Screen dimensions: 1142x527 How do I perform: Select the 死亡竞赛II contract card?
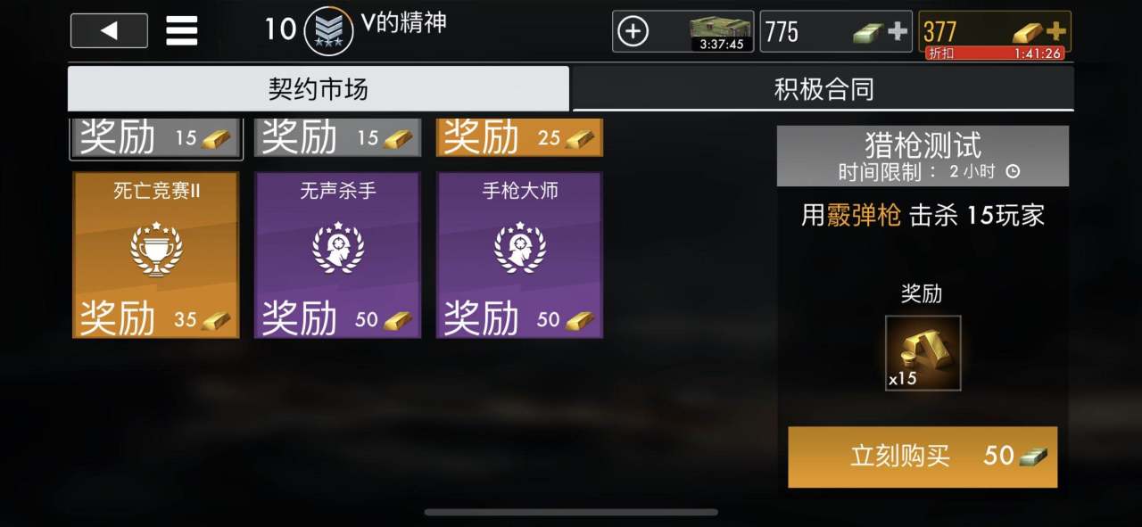pyautogui.click(x=156, y=255)
